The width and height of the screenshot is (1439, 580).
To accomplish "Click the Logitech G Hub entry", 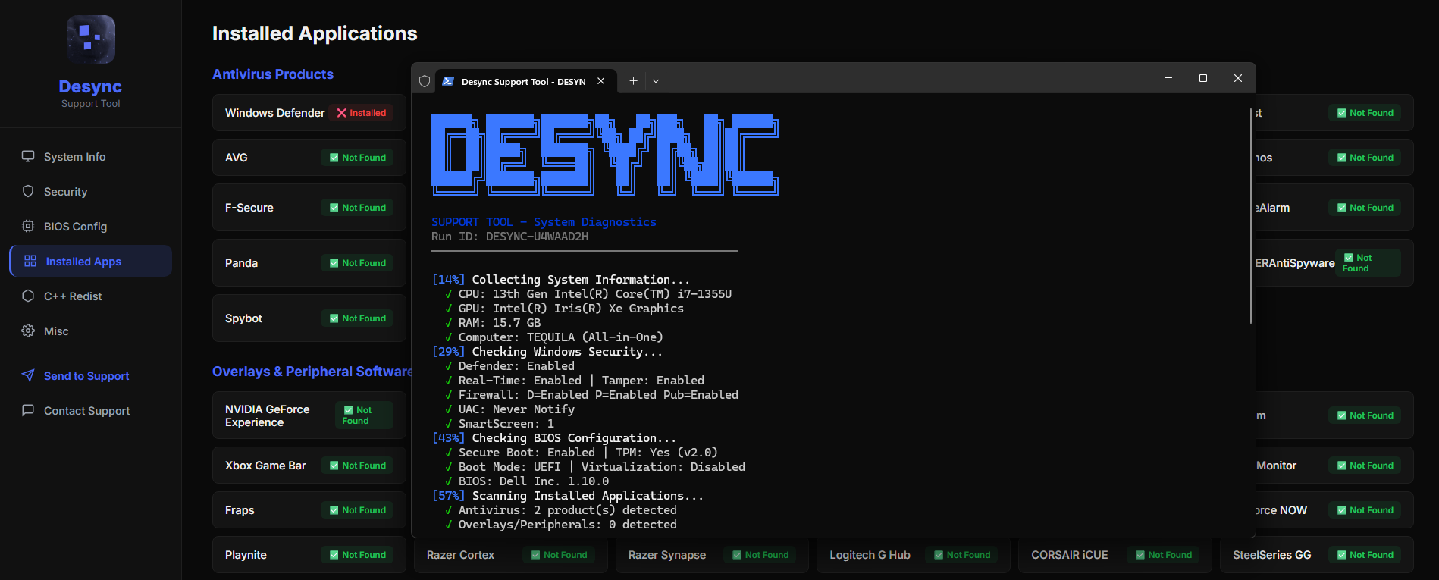I will click(x=914, y=555).
